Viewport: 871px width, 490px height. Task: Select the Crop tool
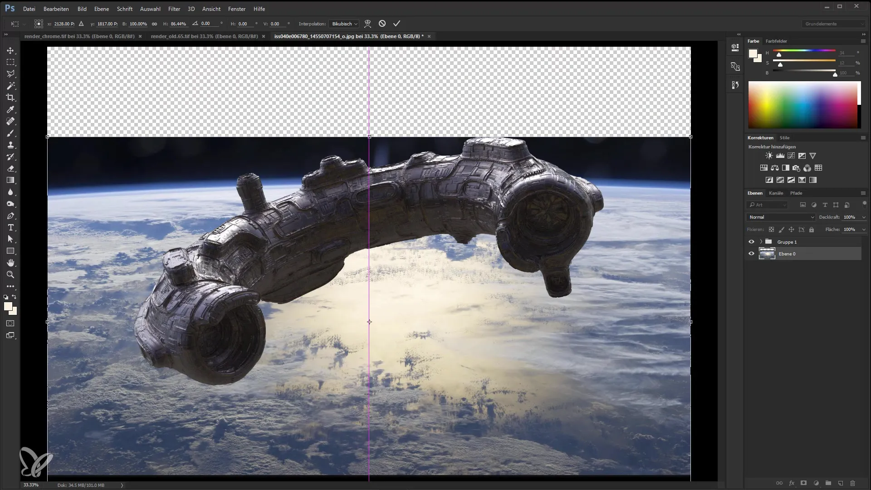click(10, 98)
